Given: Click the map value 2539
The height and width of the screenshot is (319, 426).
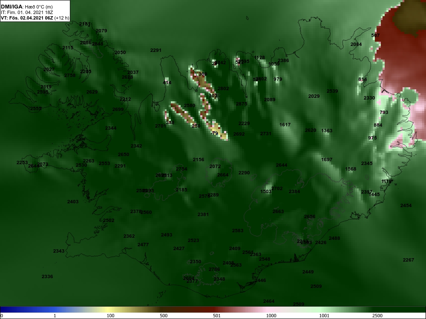Looking at the screenshot, I should pyautogui.click(x=332, y=91).
